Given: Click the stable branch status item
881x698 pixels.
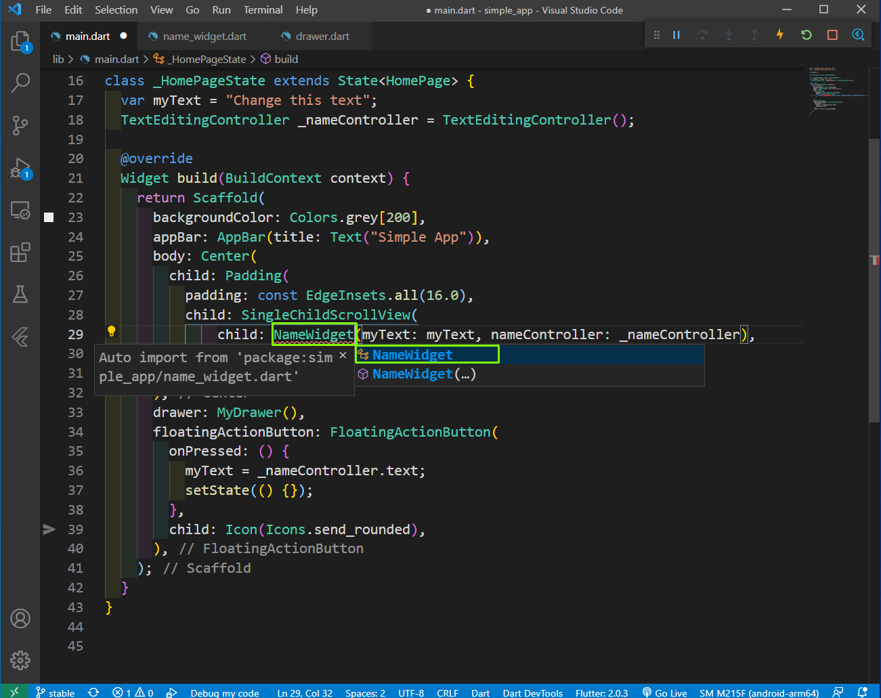Looking at the screenshot, I should 55,693.
